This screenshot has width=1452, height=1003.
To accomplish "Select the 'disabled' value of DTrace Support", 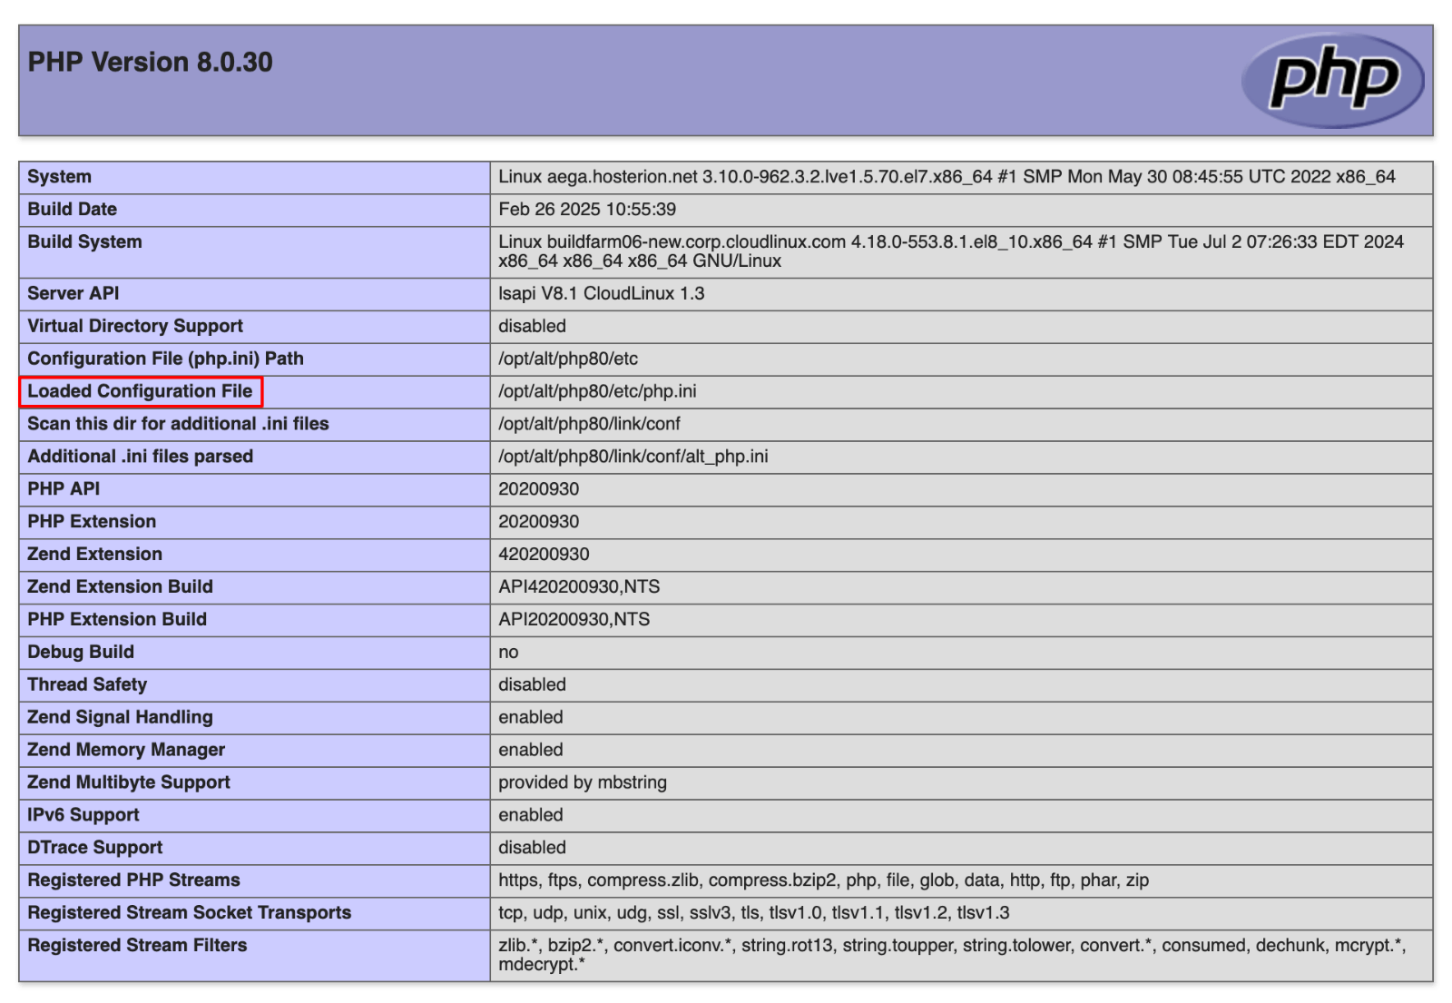I will tap(533, 848).
